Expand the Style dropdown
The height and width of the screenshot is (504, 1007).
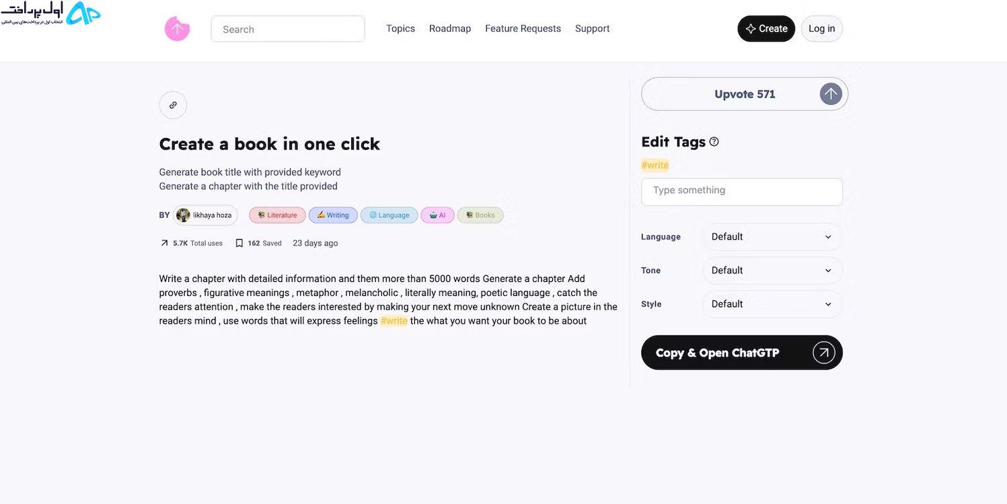(x=772, y=304)
